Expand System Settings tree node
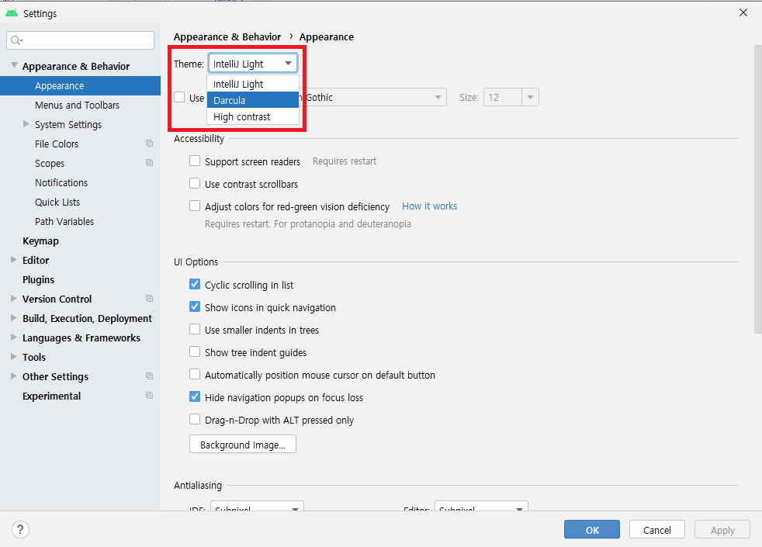Screen dimensions: 762x547 [x=26, y=124]
